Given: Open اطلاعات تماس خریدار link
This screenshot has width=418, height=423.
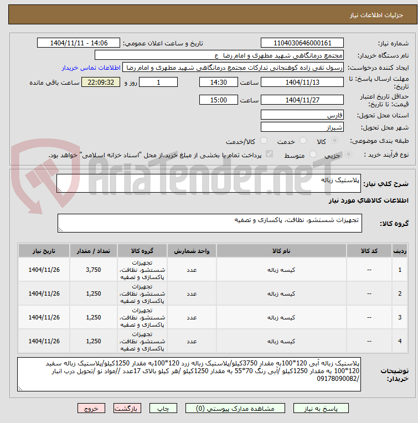Looking at the screenshot, I should [91, 68].
